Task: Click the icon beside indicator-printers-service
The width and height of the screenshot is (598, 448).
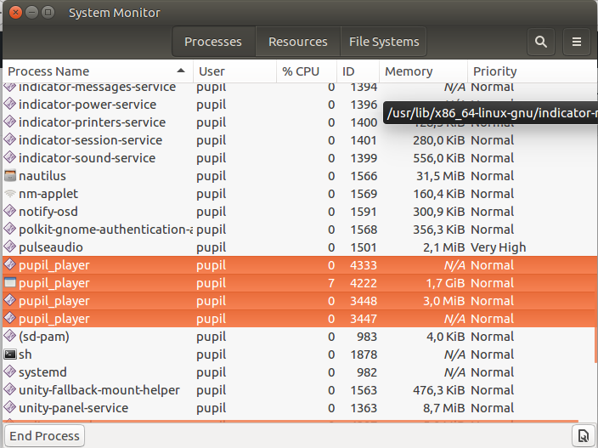Action: point(10,122)
